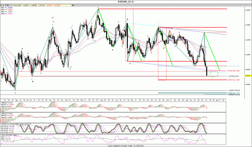This screenshot has width=252, height=147.
Task: Click the blue R button in chart toolbar
Action: pyautogui.click(x=8, y=5)
